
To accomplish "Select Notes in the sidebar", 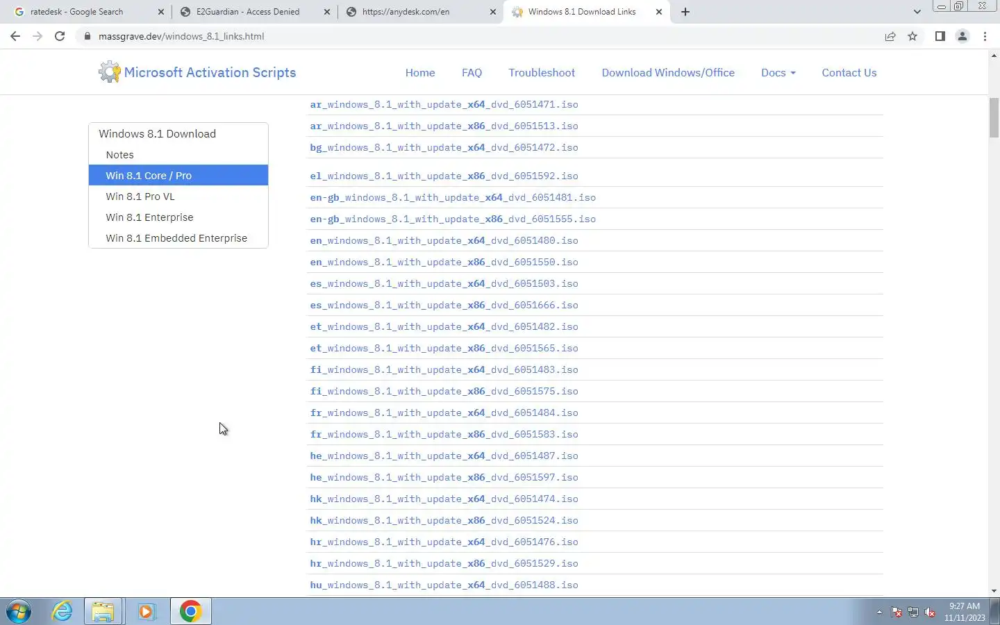I will click(178, 155).
